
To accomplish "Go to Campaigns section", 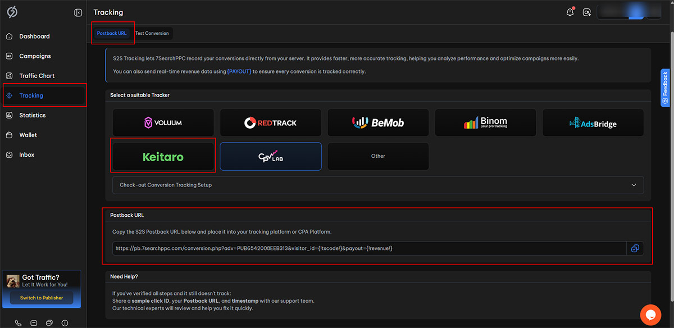I will [x=35, y=56].
